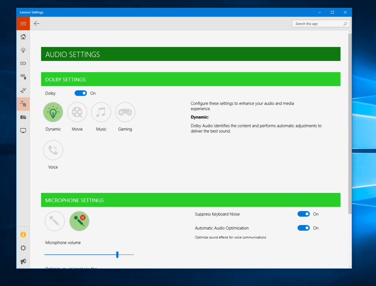Maximize the Lenovo Settings window

(332, 12)
